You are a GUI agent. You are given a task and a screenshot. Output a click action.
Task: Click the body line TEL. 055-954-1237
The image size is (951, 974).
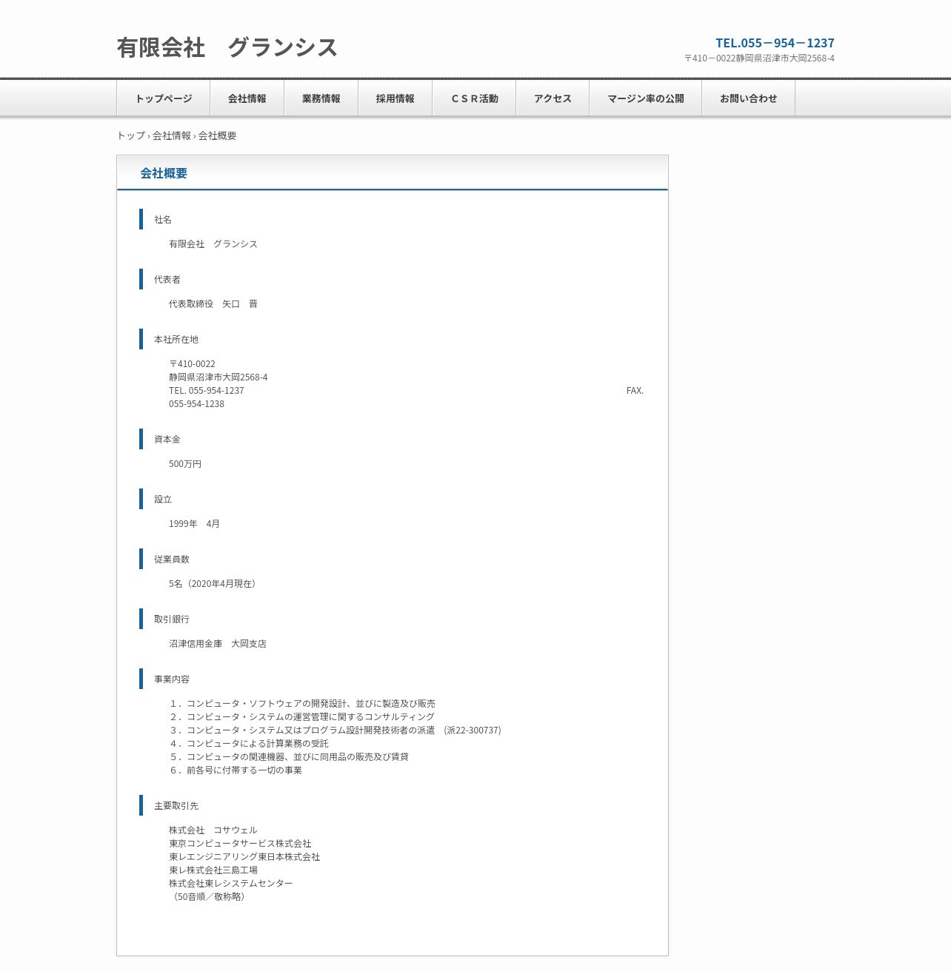pos(207,391)
